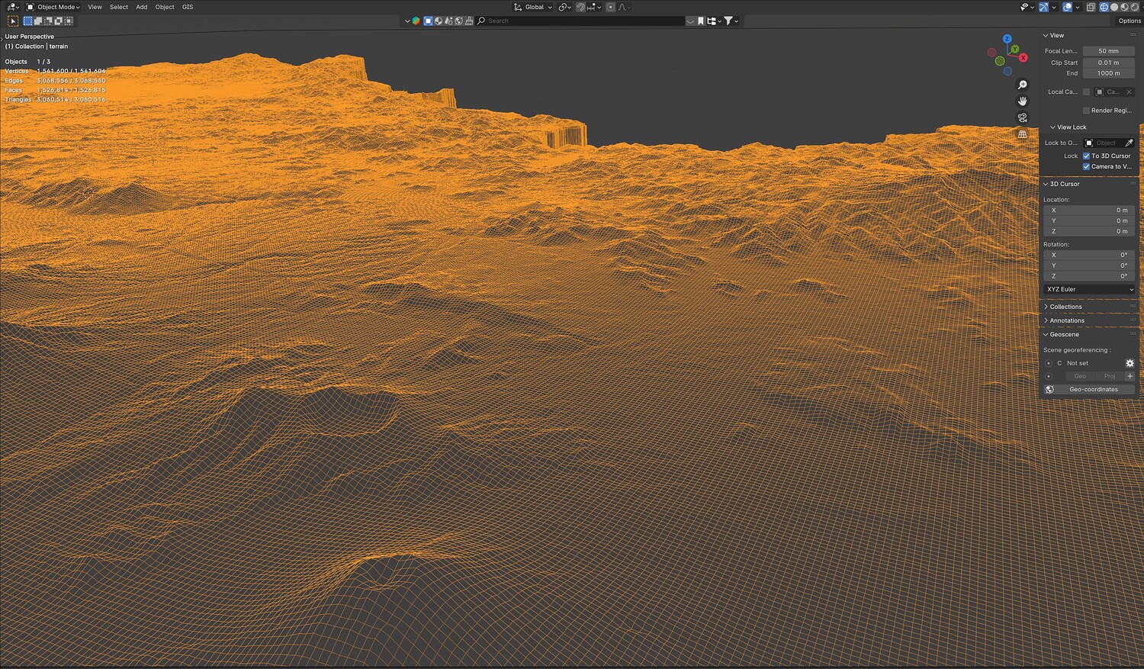Open the filter funnel dropdown
1144x669 pixels.
pyautogui.click(x=731, y=21)
